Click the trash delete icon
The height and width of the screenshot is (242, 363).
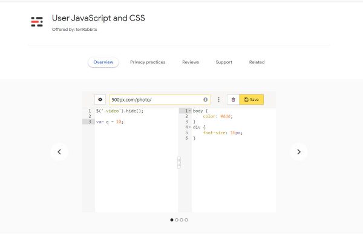pos(233,100)
